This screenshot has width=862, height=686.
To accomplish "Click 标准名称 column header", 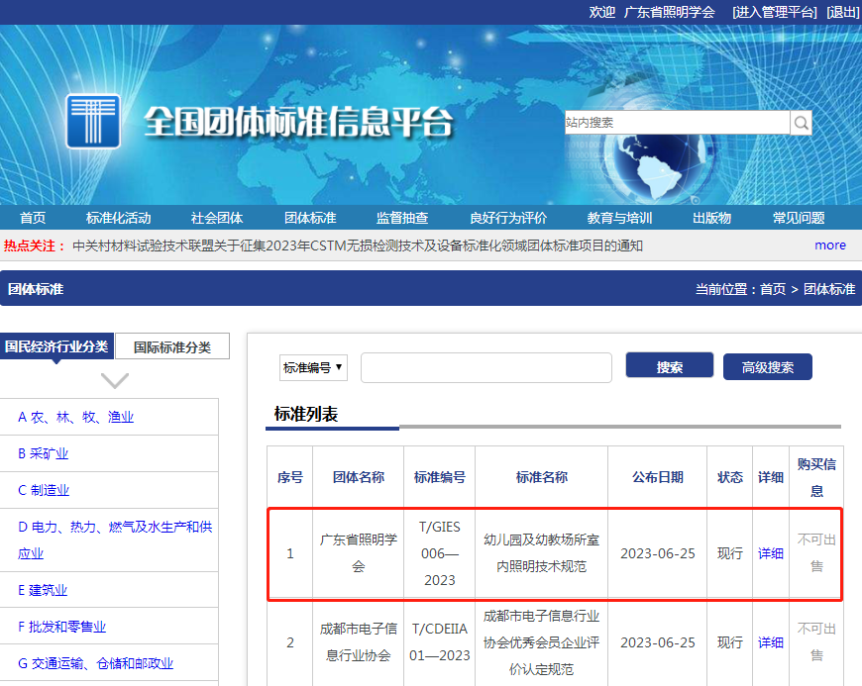I will 542,477.
